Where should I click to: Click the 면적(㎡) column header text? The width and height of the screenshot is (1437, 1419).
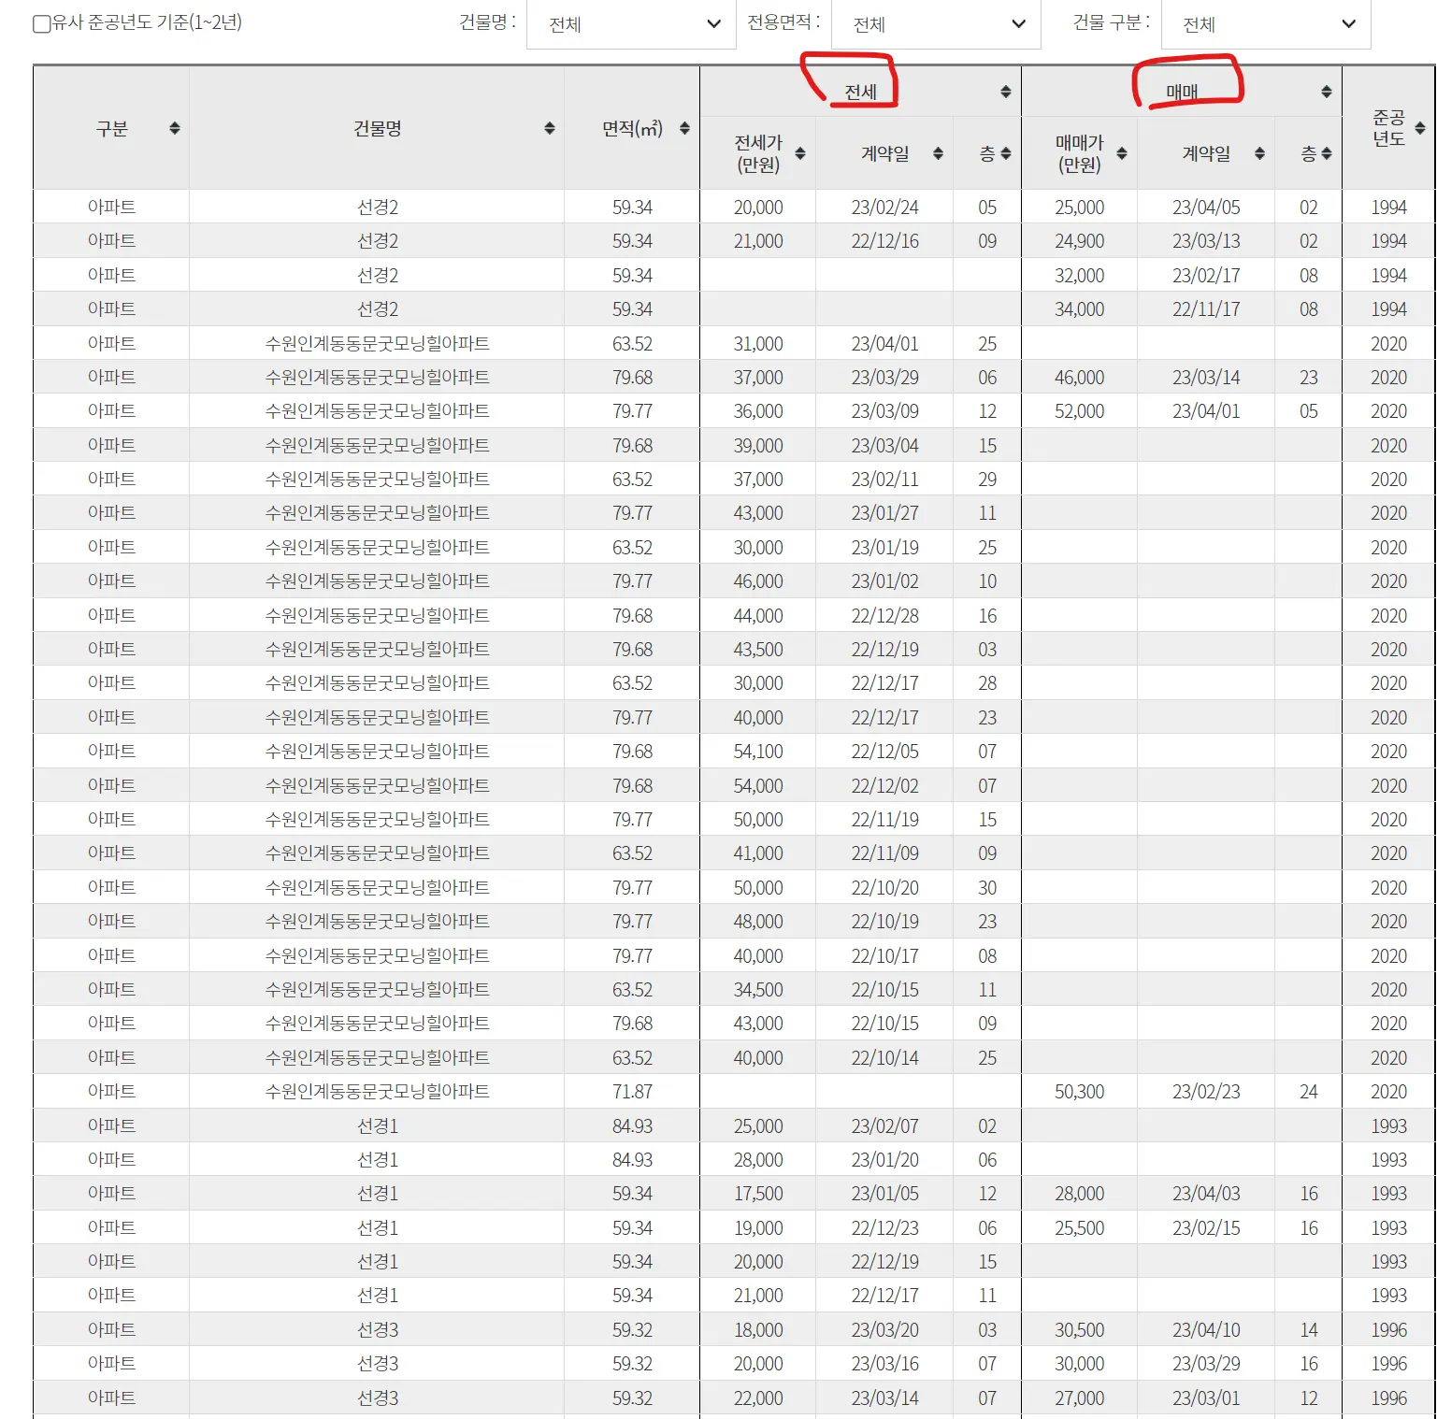coord(632,128)
